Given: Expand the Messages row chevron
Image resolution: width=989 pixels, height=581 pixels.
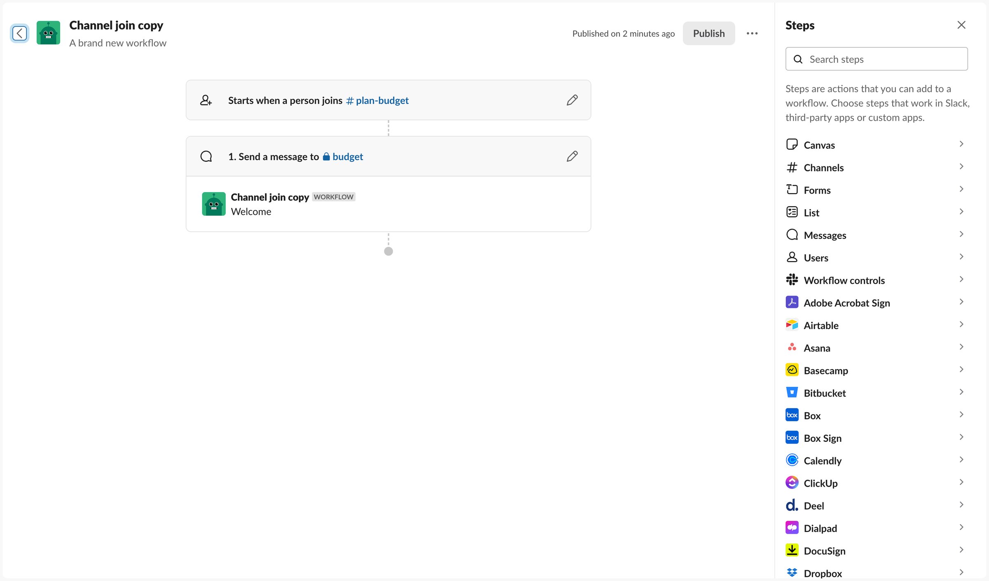Looking at the screenshot, I should (961, 234).
